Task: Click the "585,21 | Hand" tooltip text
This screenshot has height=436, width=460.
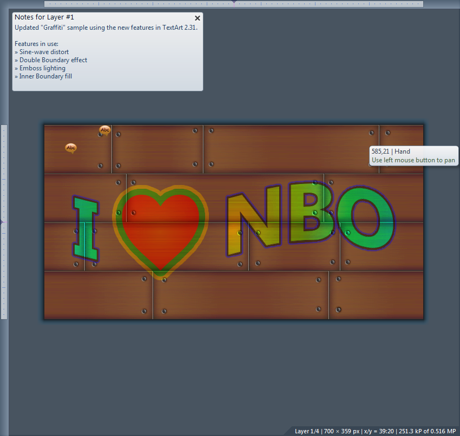Action: point(391,151)
